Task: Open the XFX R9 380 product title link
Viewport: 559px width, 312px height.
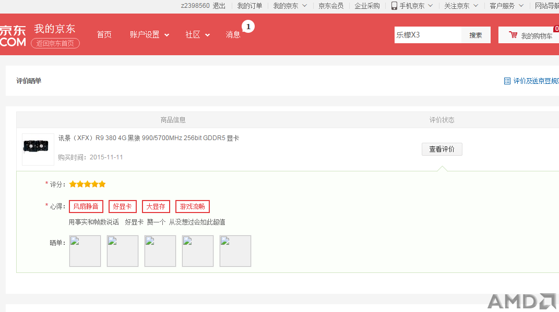Action: pyautogui.click(x=149, y=138)
